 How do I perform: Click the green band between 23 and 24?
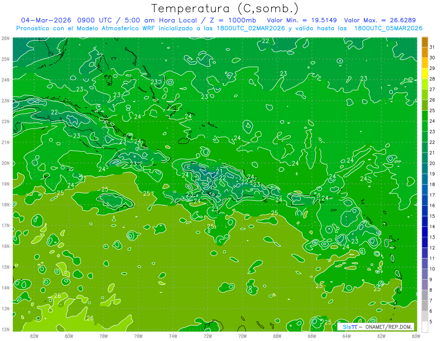point(425,127)
